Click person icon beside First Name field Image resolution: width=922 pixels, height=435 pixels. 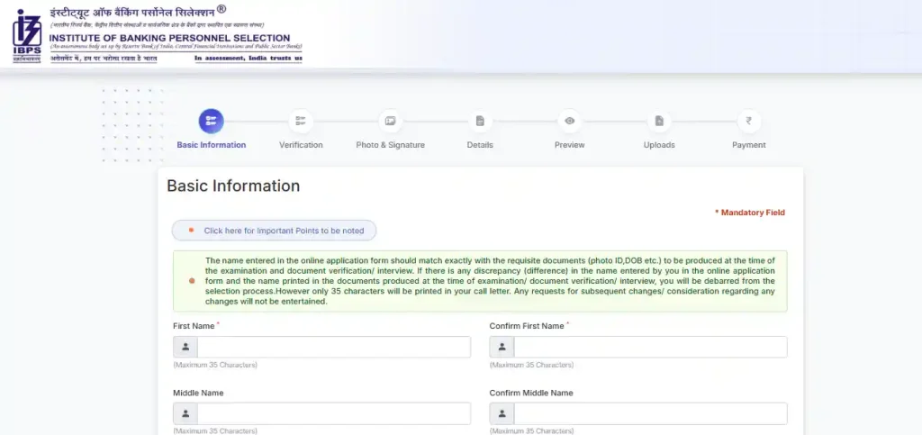point(185,347)
